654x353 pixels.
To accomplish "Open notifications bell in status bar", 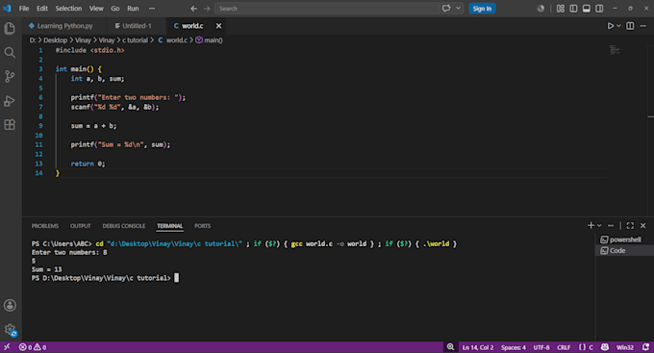I will click(646, 347).
